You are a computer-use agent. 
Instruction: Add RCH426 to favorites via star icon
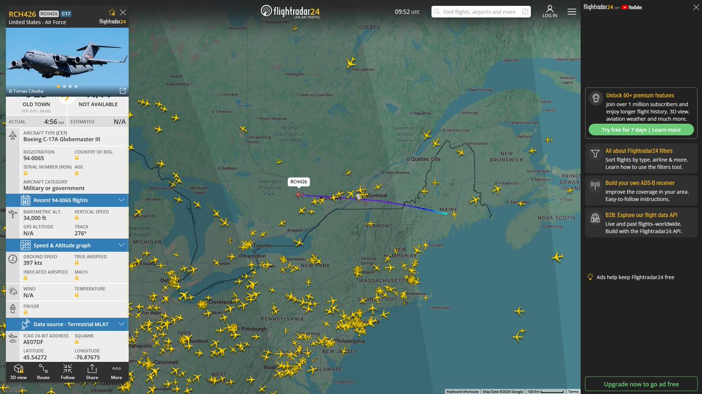(x=112, y=12)
